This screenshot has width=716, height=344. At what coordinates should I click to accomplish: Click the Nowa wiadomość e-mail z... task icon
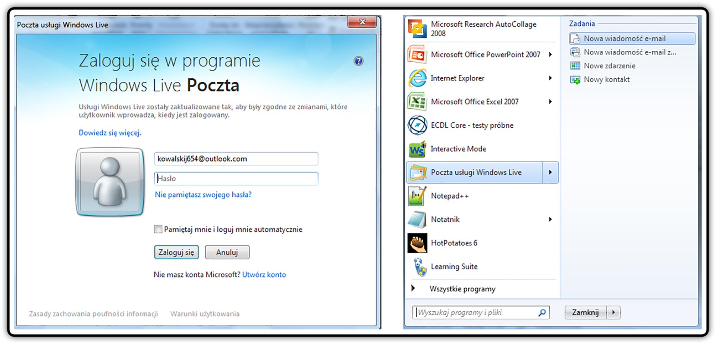click(575, 52)
